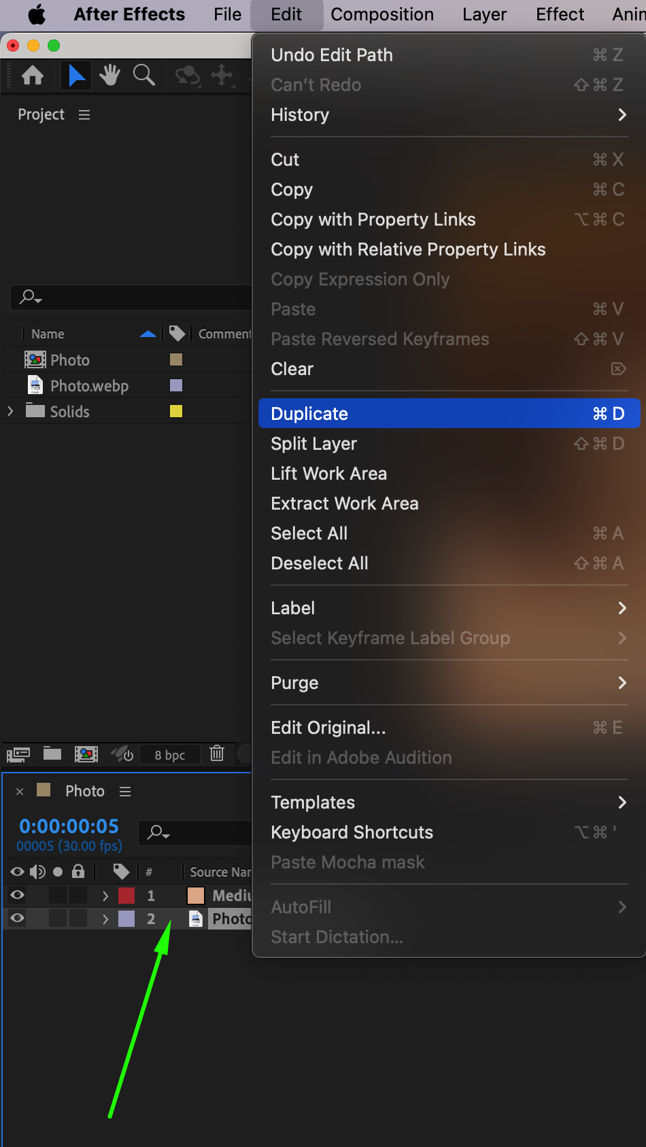Click the Home icon in toolbar
Viewport: 646px width, 1147px height.
(x=33, y=75)
